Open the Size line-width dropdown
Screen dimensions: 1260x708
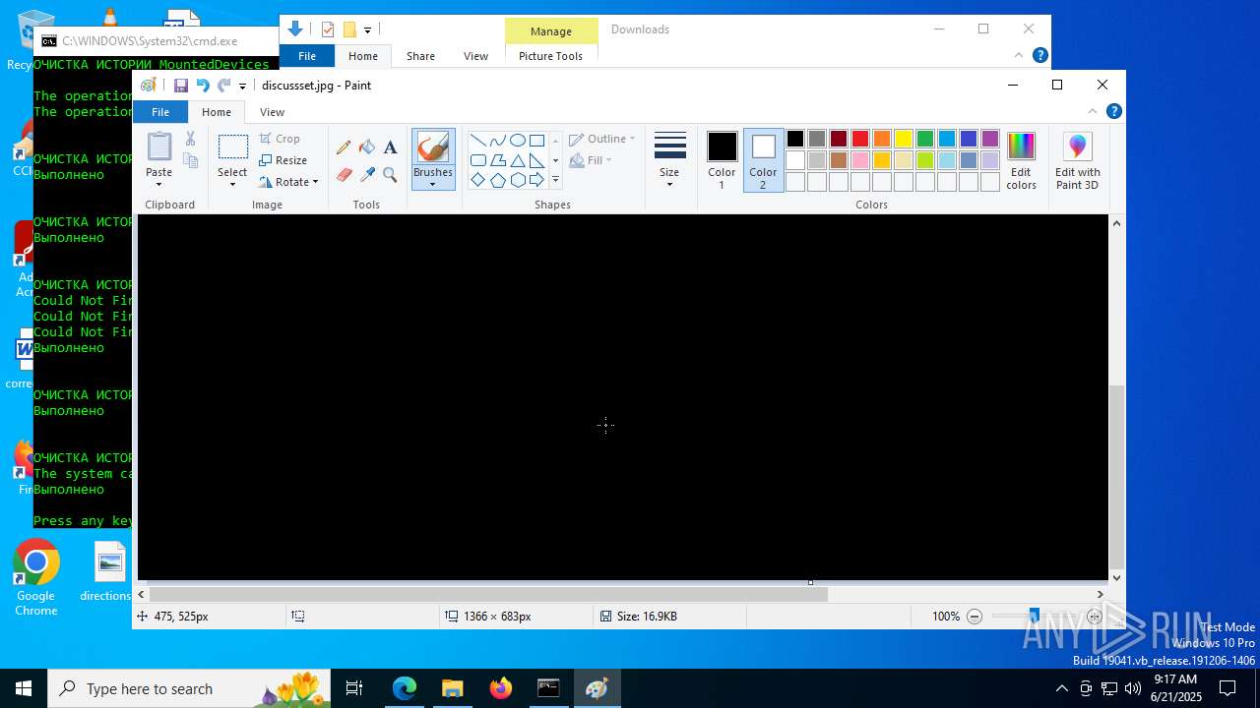(669, 160)
